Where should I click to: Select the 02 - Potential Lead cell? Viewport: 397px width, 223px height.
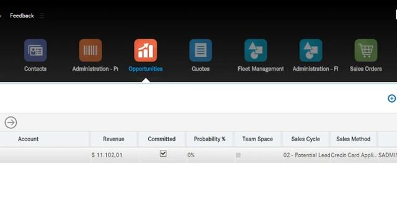coord(306,155)
